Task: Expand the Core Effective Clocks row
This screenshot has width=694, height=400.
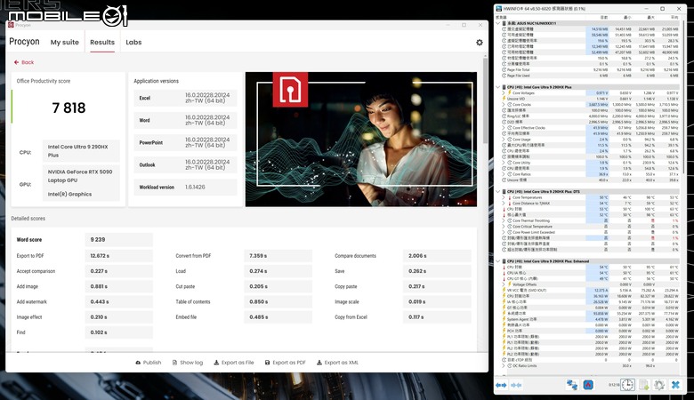Action: click(504, 128)
